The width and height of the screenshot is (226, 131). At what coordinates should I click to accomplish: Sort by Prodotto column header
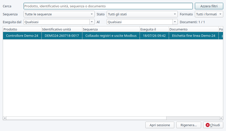22,29
